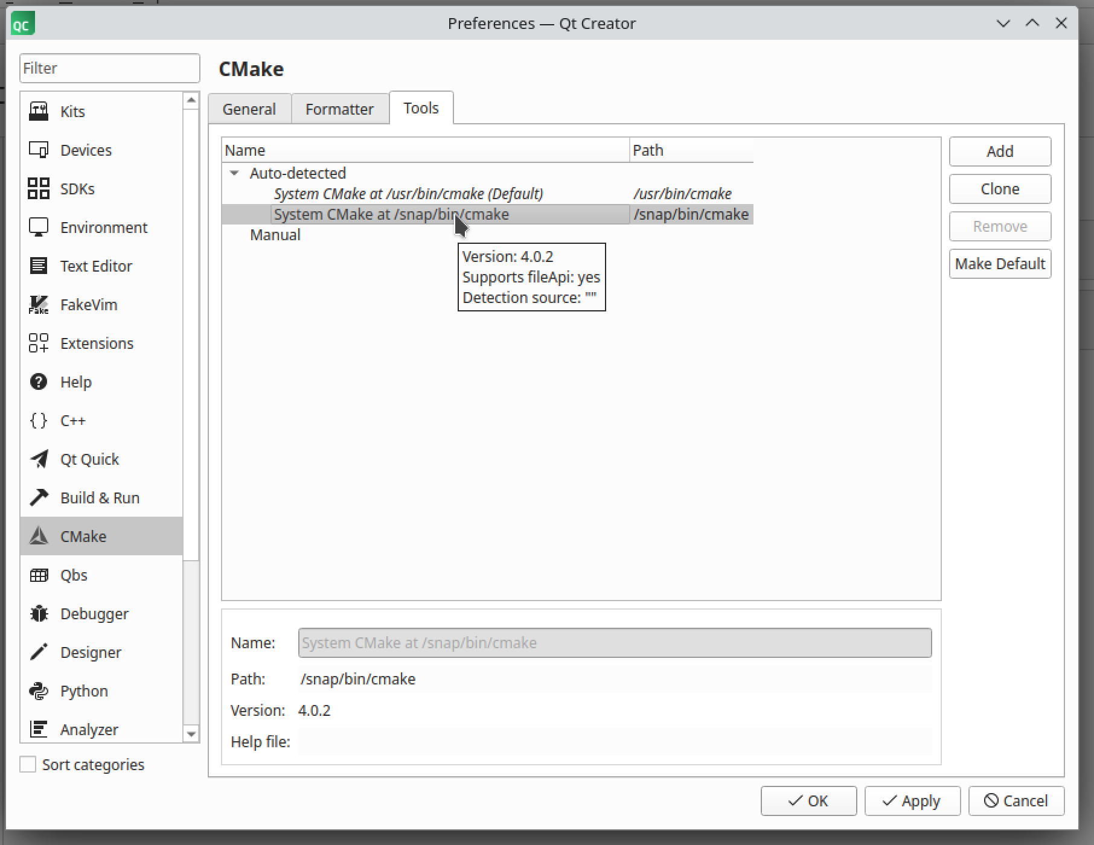1094x845 pixels.
Task: Select the Manual tree group
Action: click(x=275, y=235)
